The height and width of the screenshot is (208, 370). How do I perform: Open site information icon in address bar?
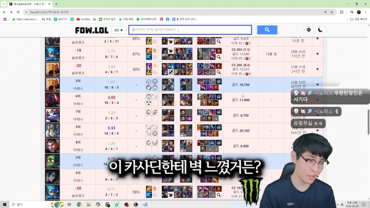point(26,12)
